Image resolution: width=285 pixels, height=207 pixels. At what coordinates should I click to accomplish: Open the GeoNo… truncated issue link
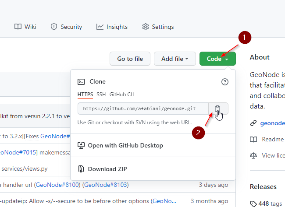click(164, 201)
